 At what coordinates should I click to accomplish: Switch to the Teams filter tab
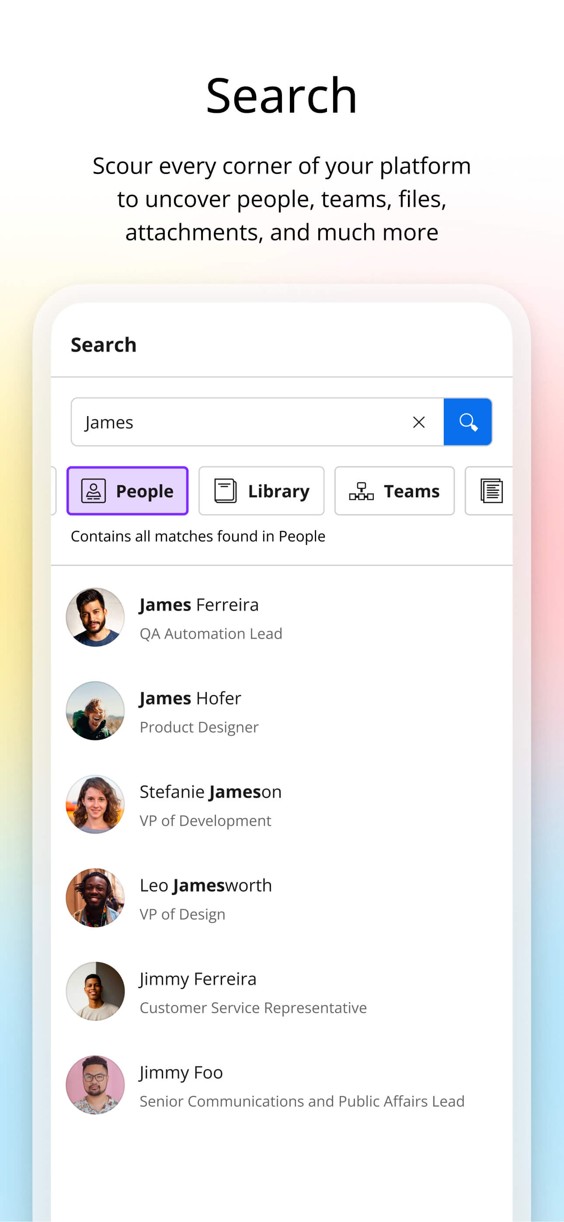[394, 490]
